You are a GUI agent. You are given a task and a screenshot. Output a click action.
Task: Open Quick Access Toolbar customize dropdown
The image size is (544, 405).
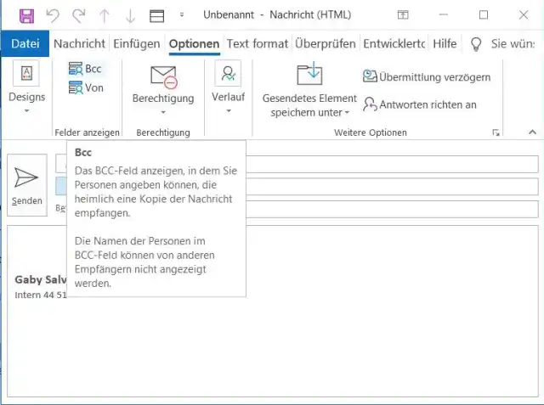(x=182, y=15)
